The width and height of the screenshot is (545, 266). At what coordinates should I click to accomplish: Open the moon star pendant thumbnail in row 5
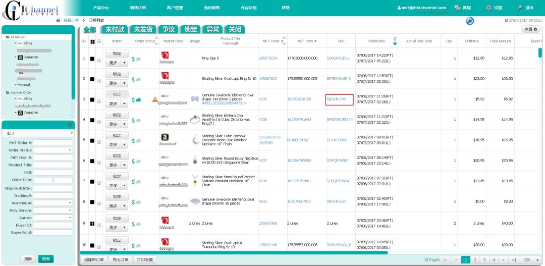coord(195,140)
